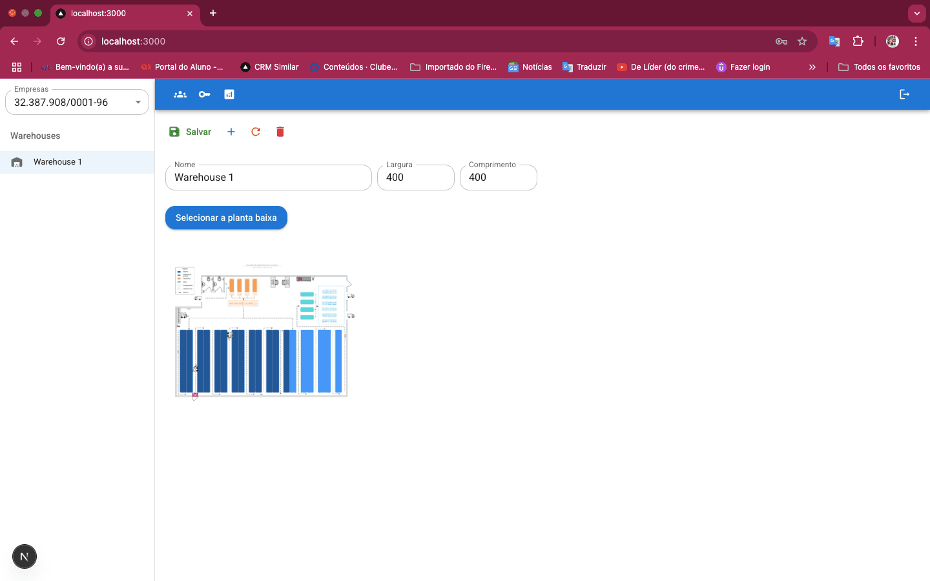Screen dimensions: 930x581
Task: Open the tab search dropdown arrow
Action: [x=916, y=13]
